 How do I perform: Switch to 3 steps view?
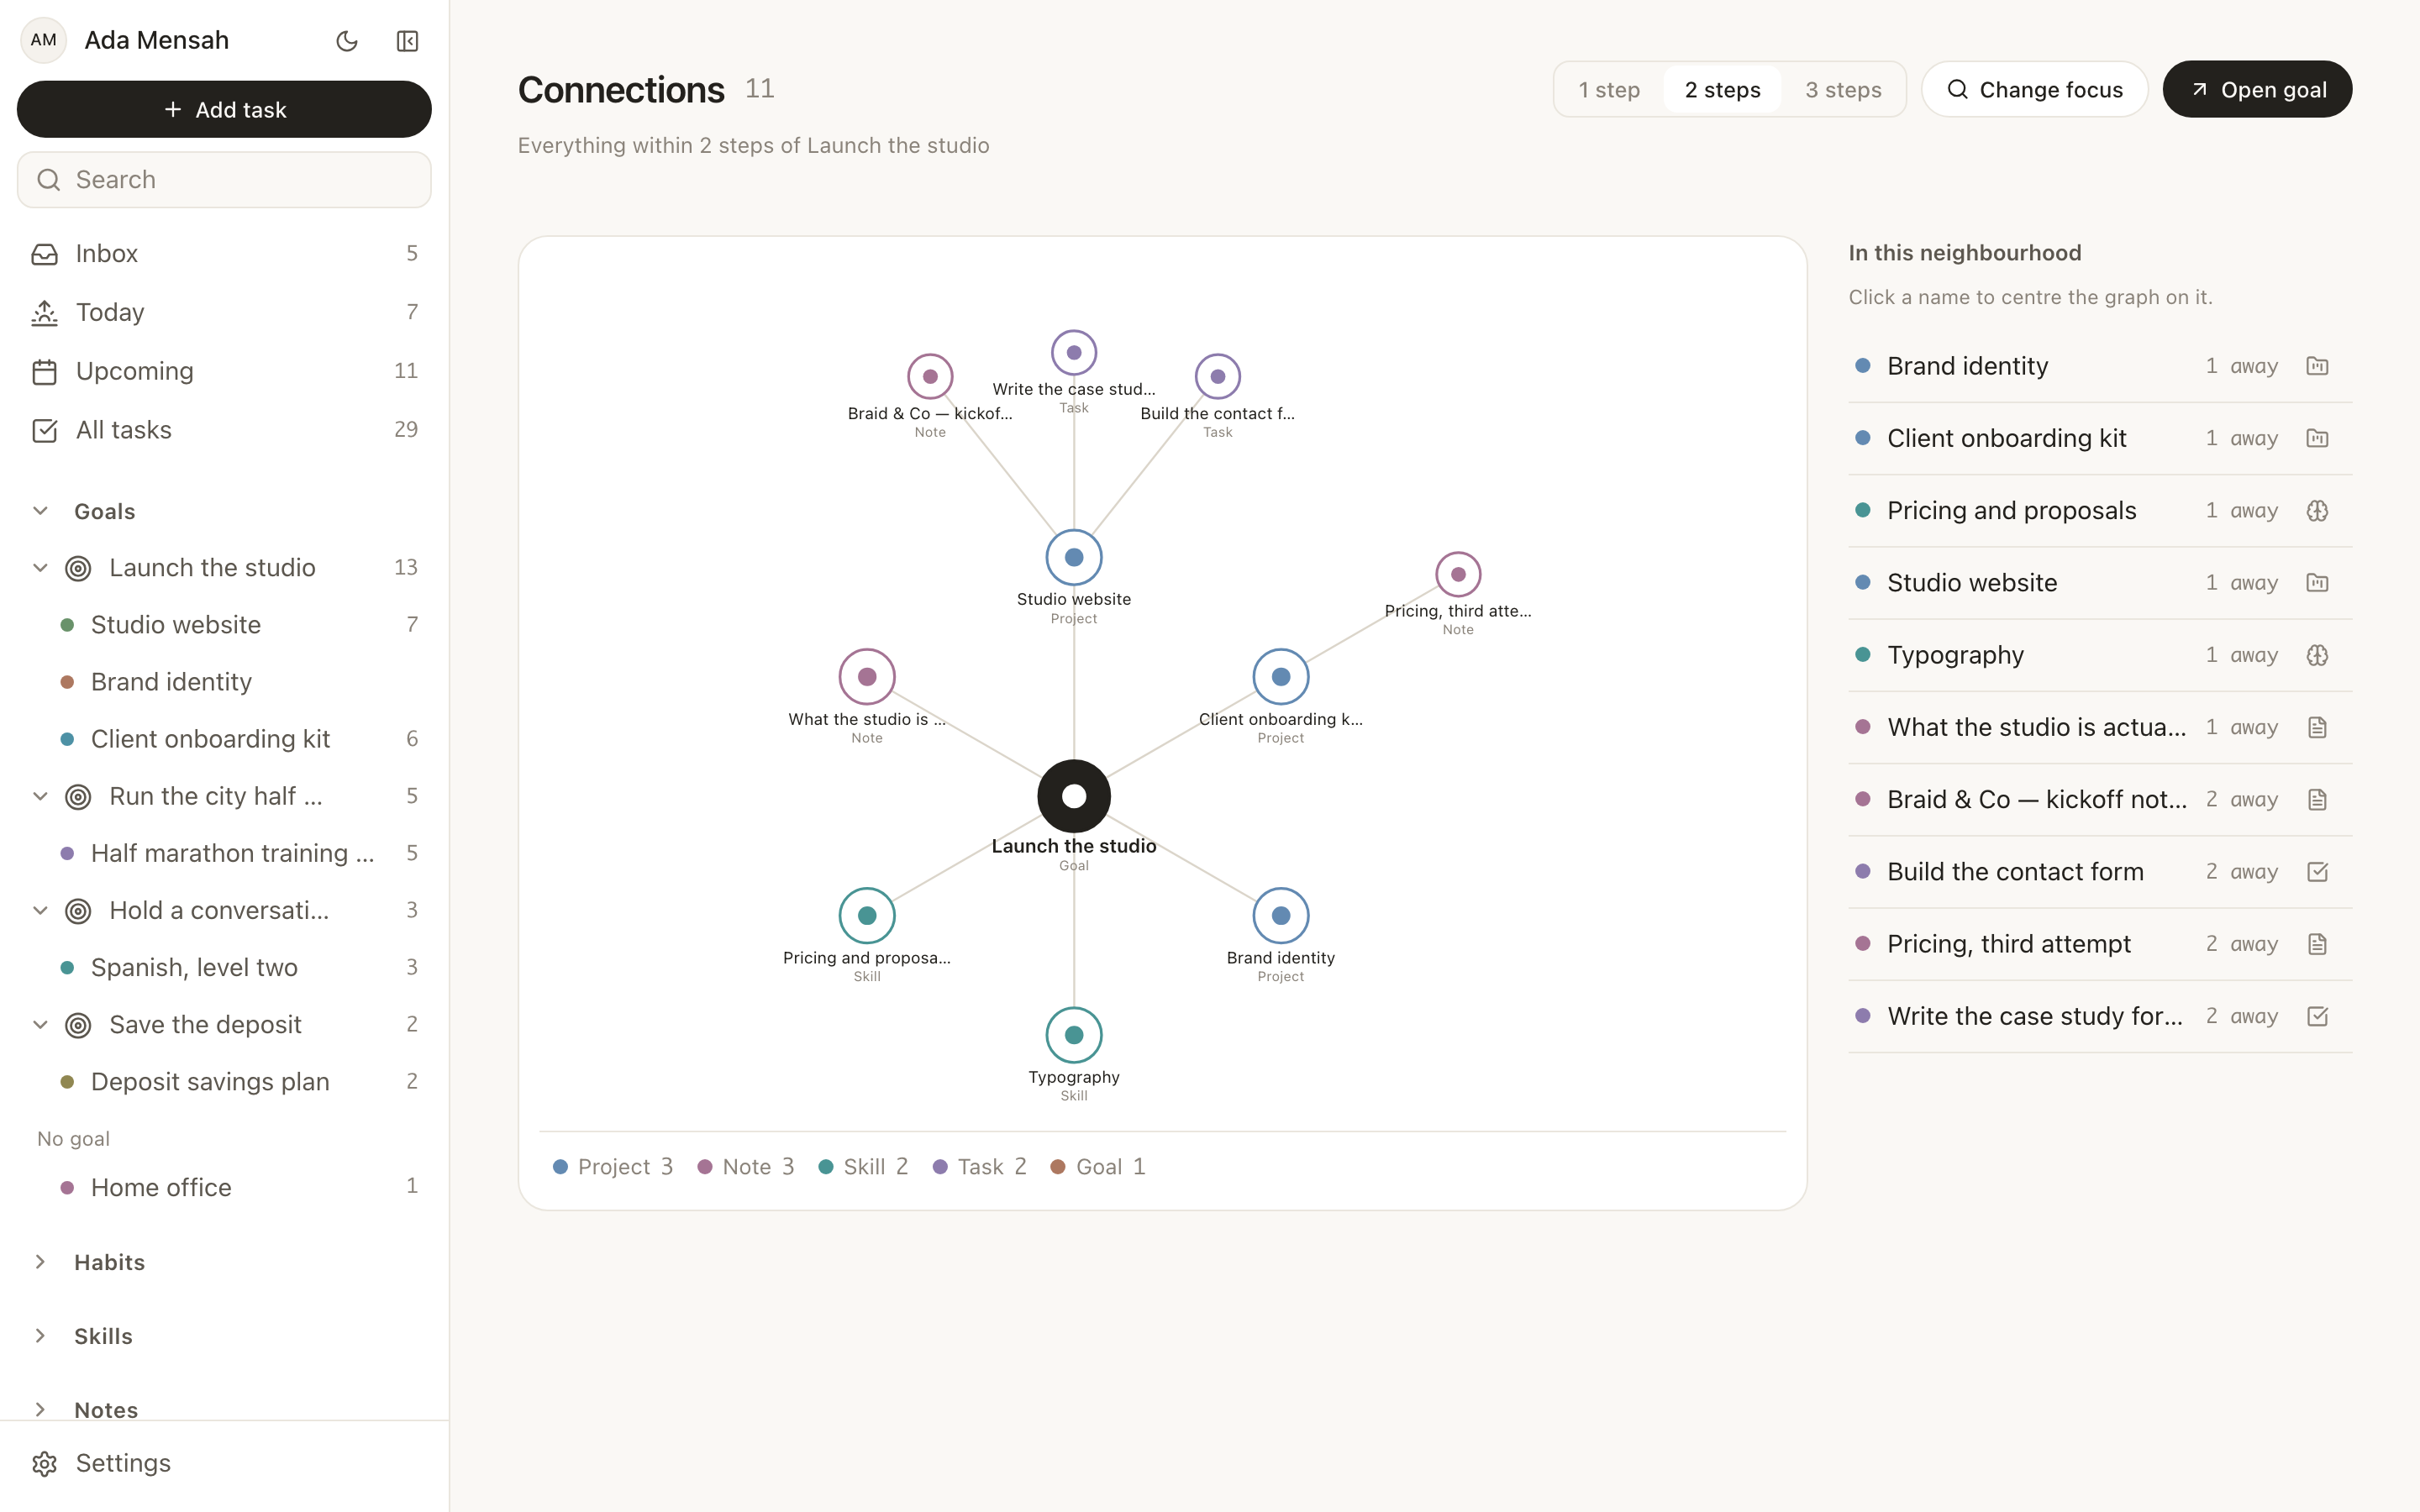pos(1843,90)
